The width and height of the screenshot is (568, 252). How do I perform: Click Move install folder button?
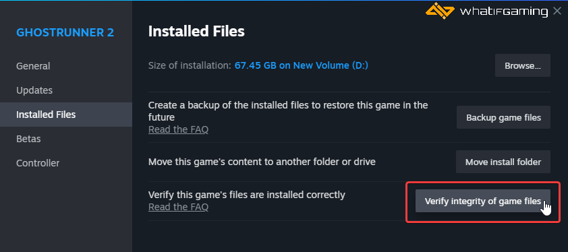[x=503, y=162]
